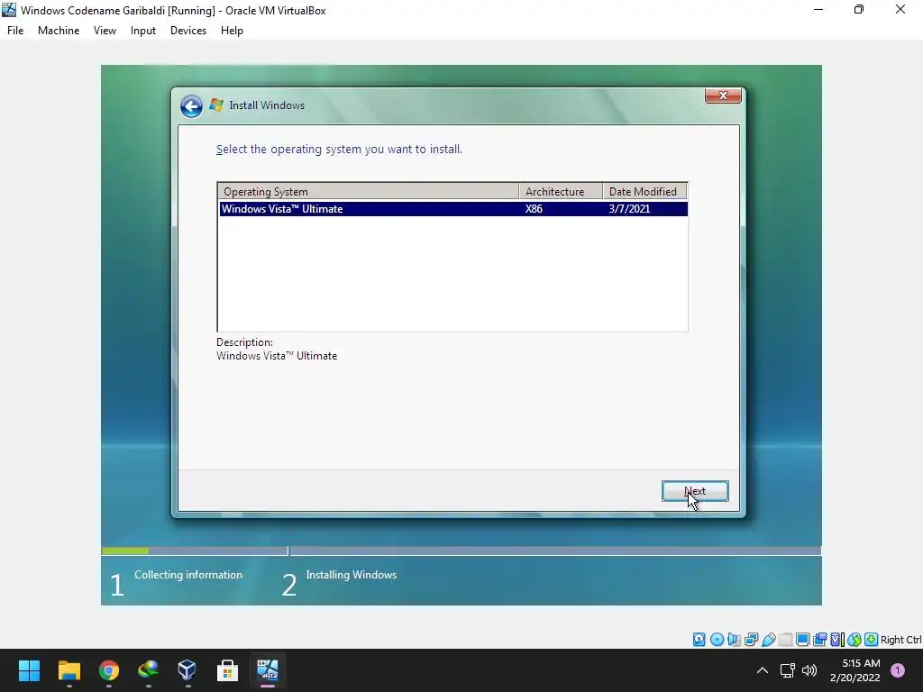Click the Date Modified column header
The height and width of the screenshot is (692, 923).
645,191
